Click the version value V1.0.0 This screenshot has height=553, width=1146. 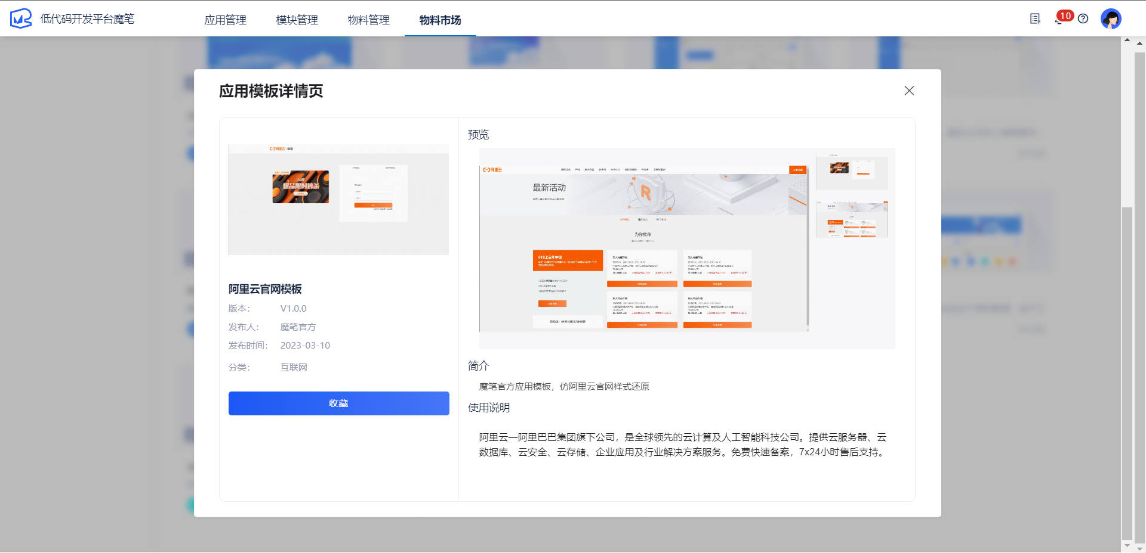pos(293,309)
